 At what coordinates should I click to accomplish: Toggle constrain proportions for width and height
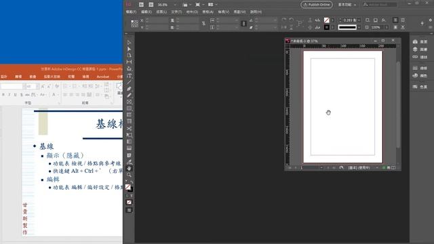coord(203,24)
